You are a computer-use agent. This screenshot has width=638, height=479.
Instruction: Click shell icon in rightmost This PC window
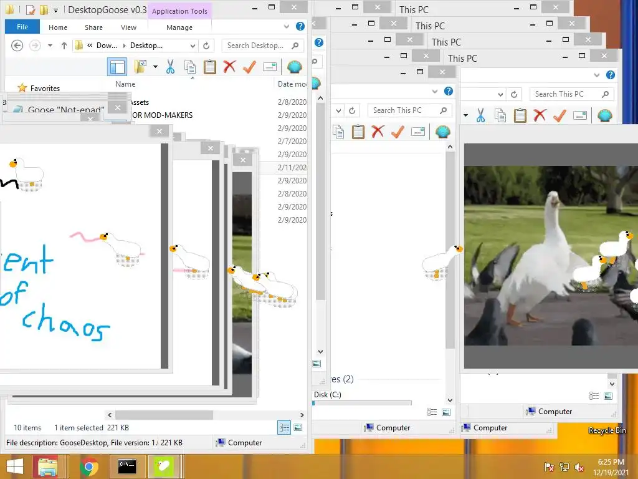(x=605, y=115)
